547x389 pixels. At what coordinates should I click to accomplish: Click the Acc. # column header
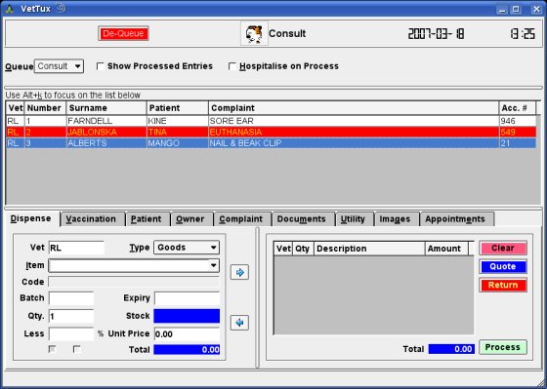point(518,108)
